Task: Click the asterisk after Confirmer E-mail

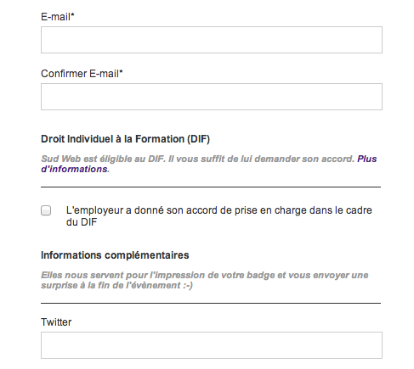Action: pos(122,72)
